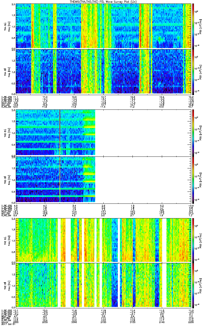Click the red vertical spike in THD B-perpendicular panel
The width and height of the screenshot is (204, 326).
(x=60, y=132)
